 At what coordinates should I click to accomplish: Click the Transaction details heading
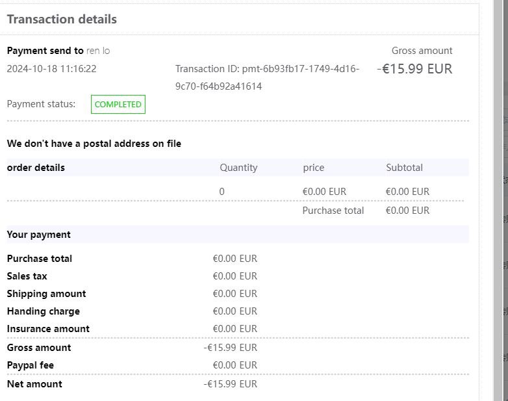click(62, 19)
